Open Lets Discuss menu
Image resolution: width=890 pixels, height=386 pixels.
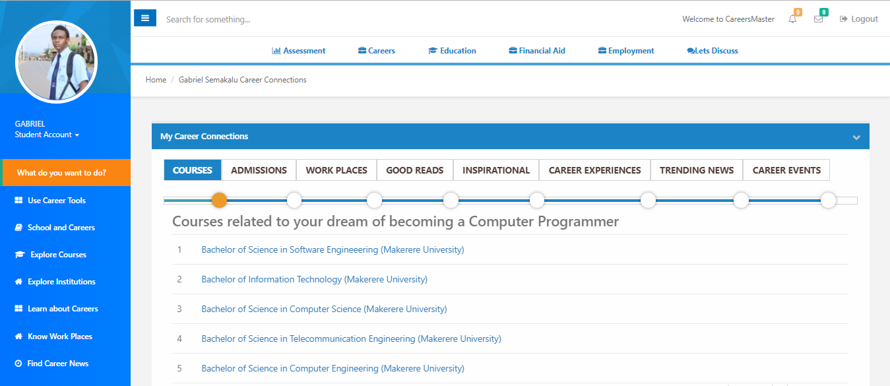tap(713, 51)
